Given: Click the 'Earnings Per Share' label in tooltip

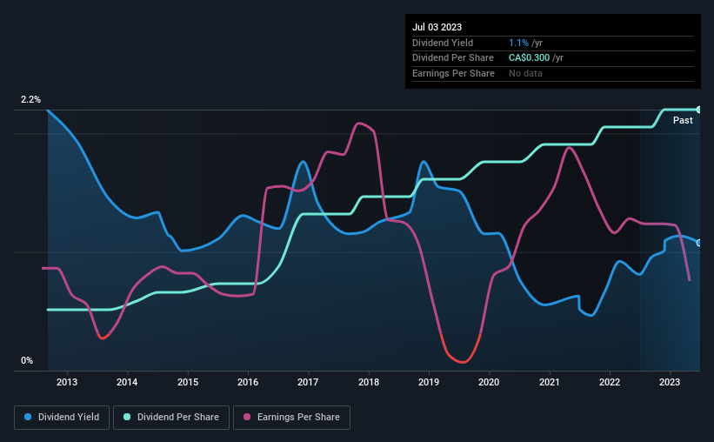Looking at the screenshot, I should (x=453, y=73).
